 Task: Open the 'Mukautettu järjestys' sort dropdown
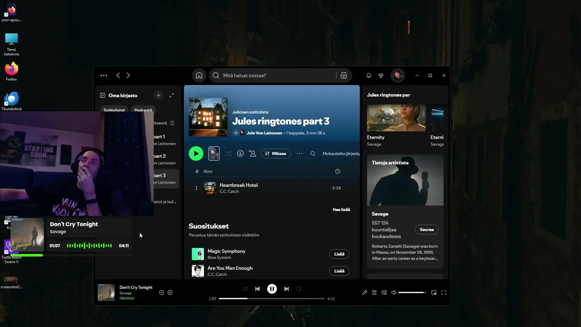click(x=341, y=154)
